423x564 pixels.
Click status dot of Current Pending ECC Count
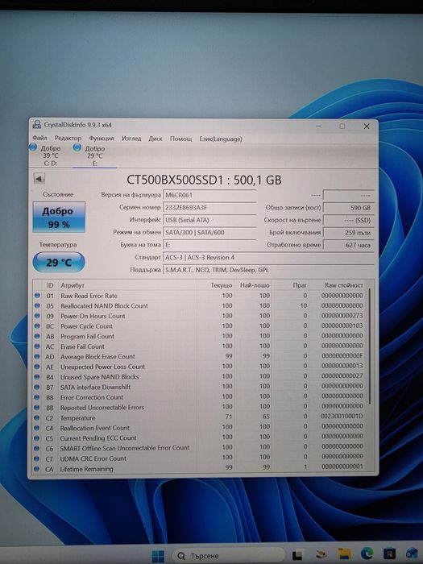(37, 438)
